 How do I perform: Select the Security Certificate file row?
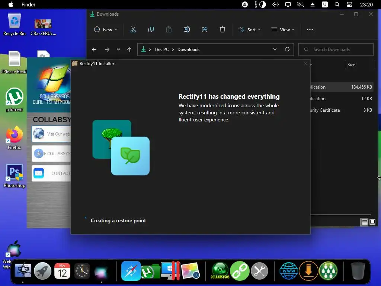(342, 110)
